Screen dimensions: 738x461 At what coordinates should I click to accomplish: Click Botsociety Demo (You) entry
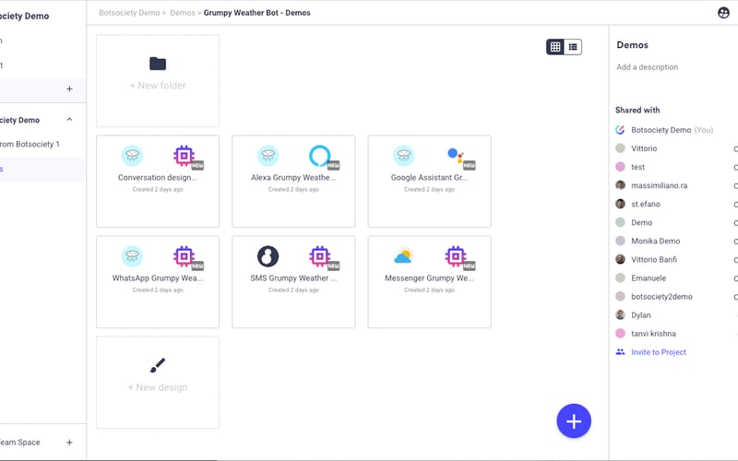(673, 130)
